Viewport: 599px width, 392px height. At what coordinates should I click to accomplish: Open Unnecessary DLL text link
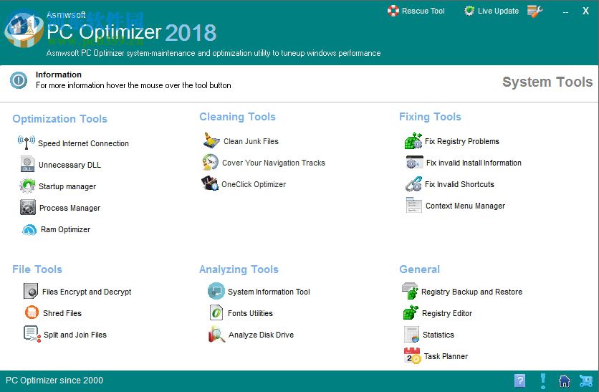[x=70, y=165]
